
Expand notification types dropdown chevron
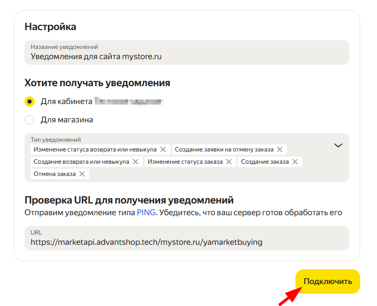click(x=338, y=145)
